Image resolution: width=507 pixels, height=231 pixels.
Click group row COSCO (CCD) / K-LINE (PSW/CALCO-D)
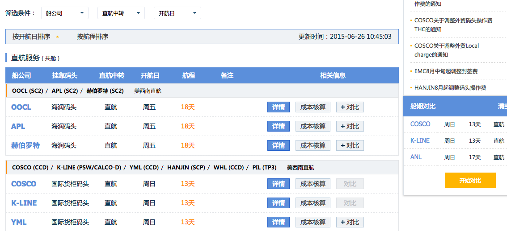coord(203,168)
